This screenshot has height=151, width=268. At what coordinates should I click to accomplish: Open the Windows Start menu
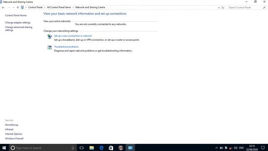4,148
